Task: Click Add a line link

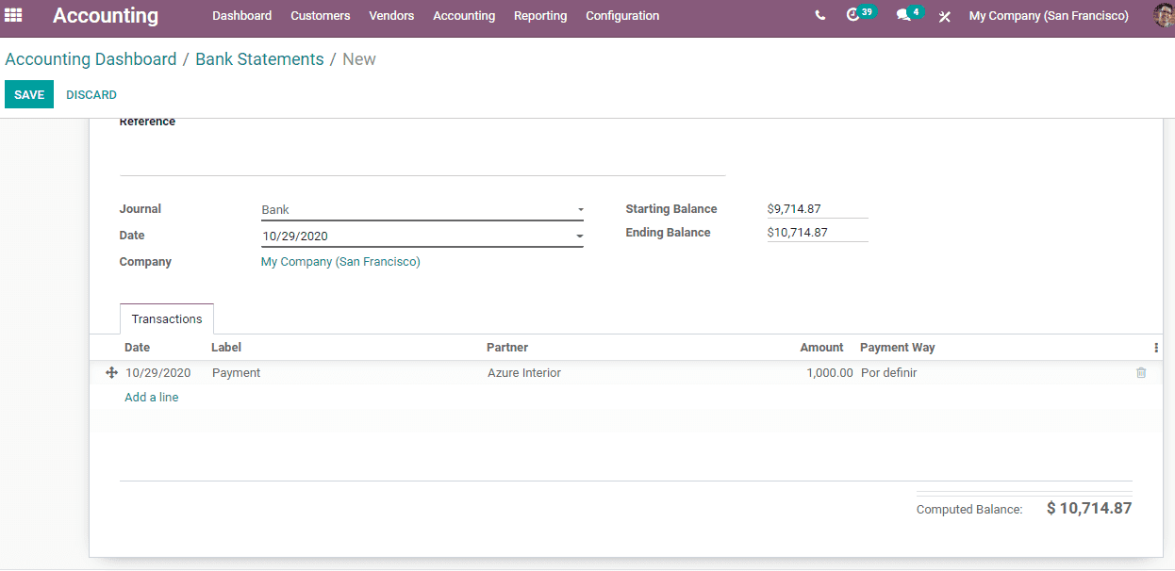Action: (152, 398)
